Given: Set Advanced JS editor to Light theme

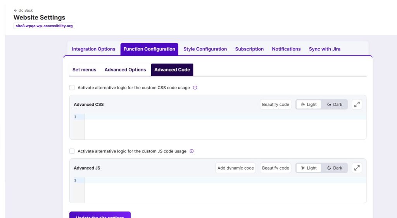Looking at the screenshot, I should point(309,168).
